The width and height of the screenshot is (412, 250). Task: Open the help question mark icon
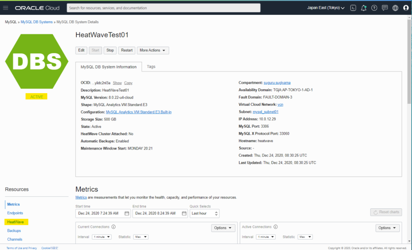(374, 8)
